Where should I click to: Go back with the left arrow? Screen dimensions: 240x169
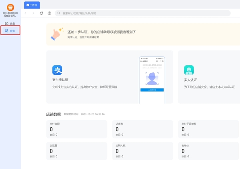click(x=26, y=13)
